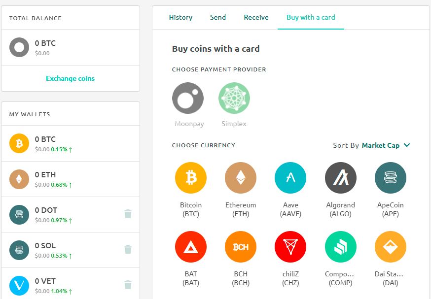Click the 0 DOT wallet amount text
This screenshot has height=299, width=431.
point(46,210)
